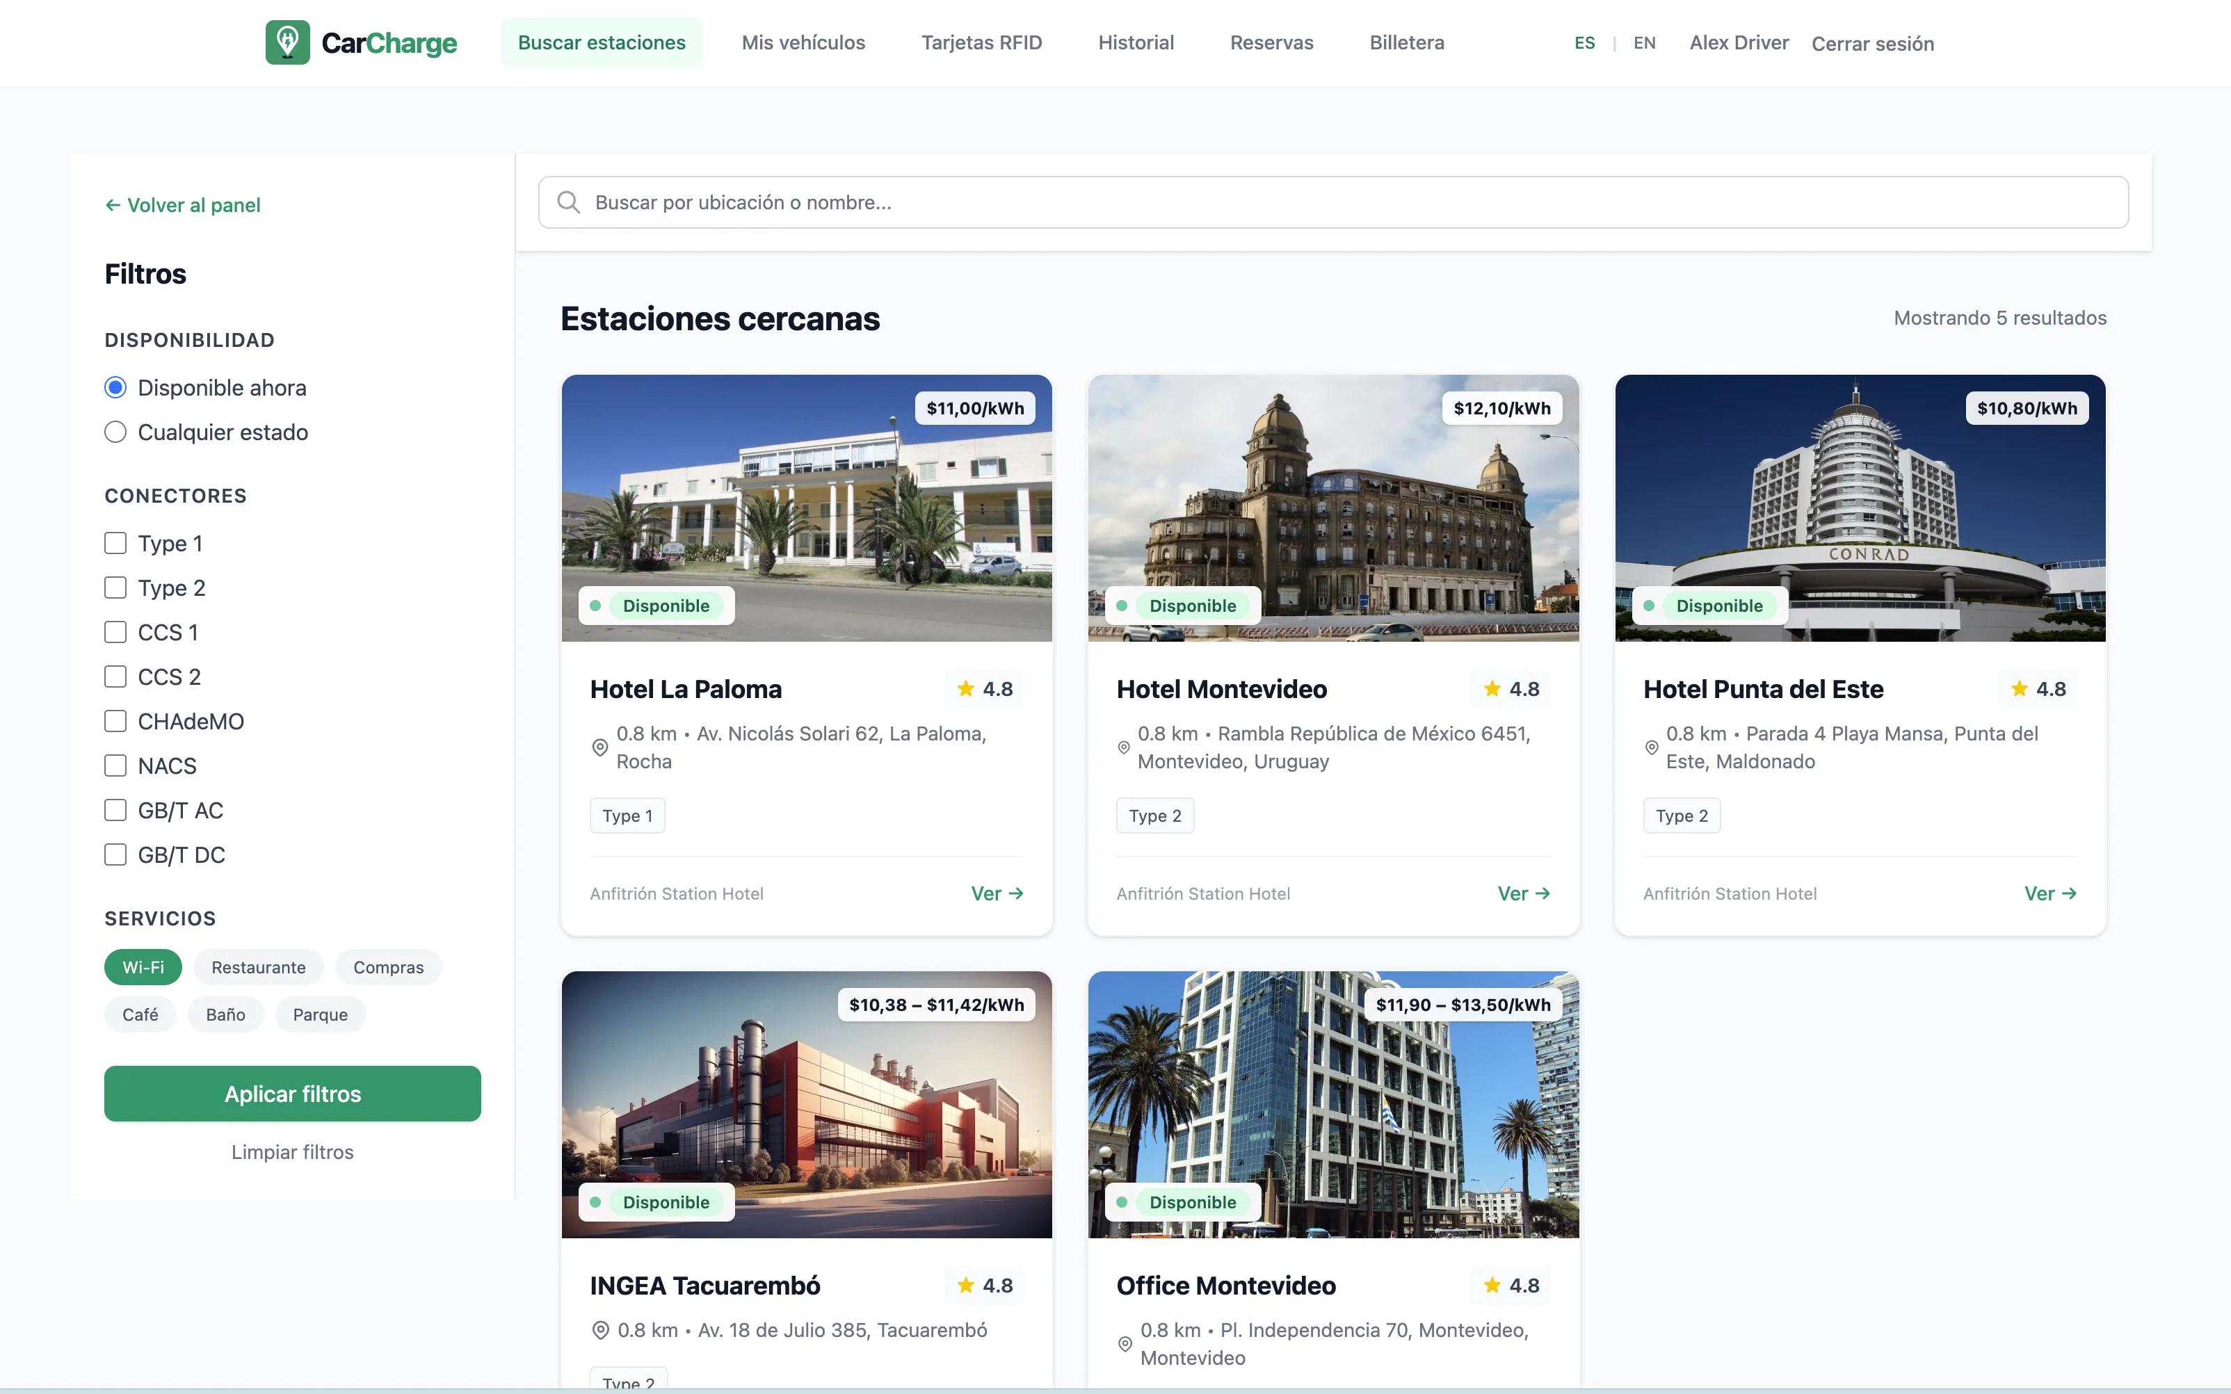The height and width of the screenshot is (1394, 2231).
Task: Click the Hotel Montevideo station title
Action: pos(1221,689)
